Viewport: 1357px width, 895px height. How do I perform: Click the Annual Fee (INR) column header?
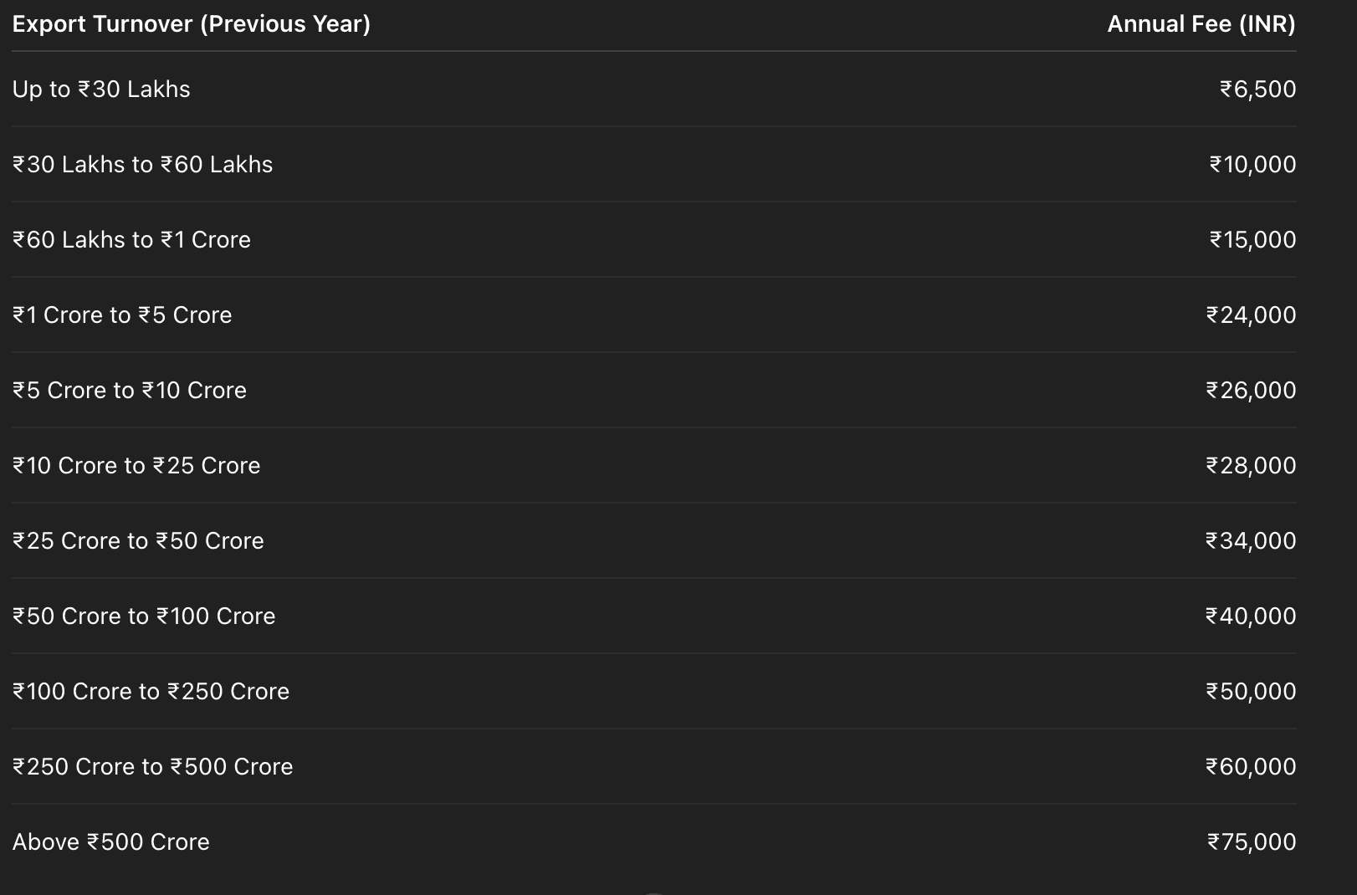point(1201,24)
